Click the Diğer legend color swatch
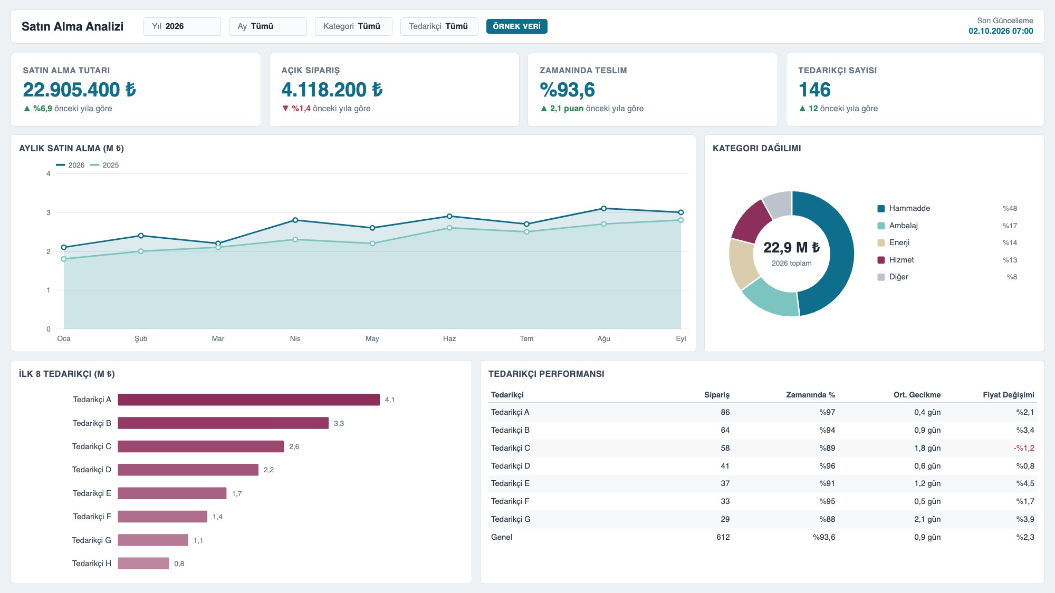Viewport: 1055px width, 593px height. point(881,277)
